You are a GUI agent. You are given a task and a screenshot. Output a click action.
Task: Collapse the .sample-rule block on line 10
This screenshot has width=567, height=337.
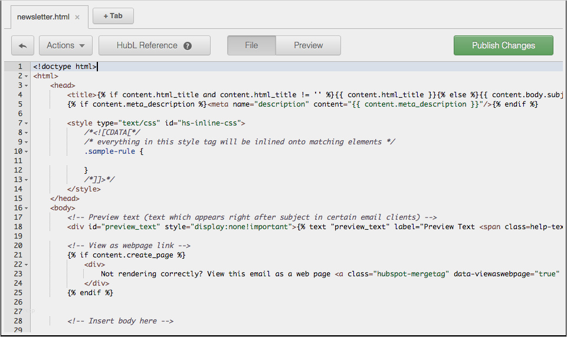[x=26, y=151]
